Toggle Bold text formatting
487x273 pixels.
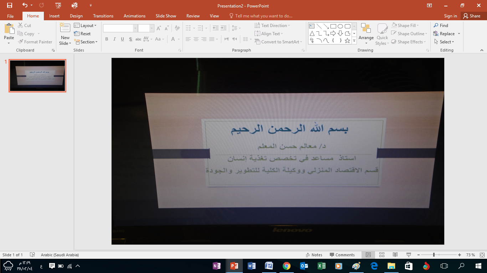(x=107, y=39)
